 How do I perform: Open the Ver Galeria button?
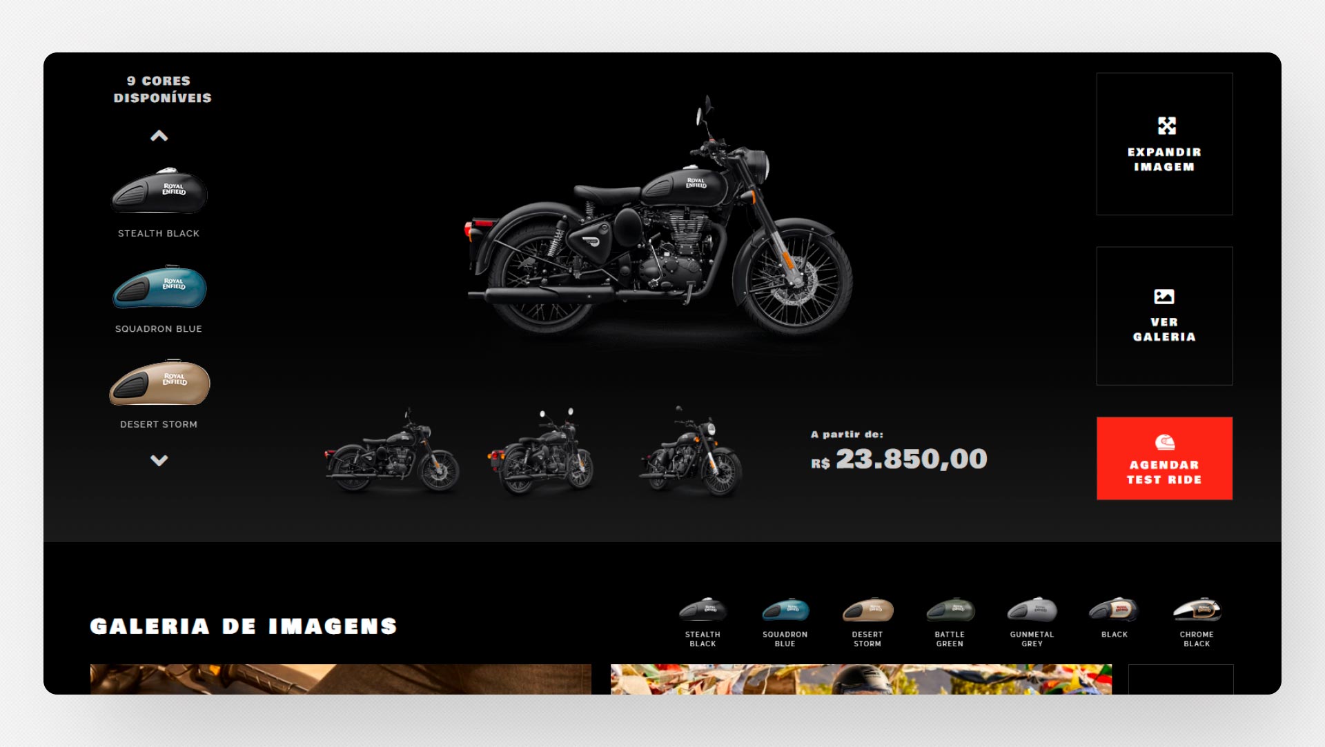click(1164, 316)
